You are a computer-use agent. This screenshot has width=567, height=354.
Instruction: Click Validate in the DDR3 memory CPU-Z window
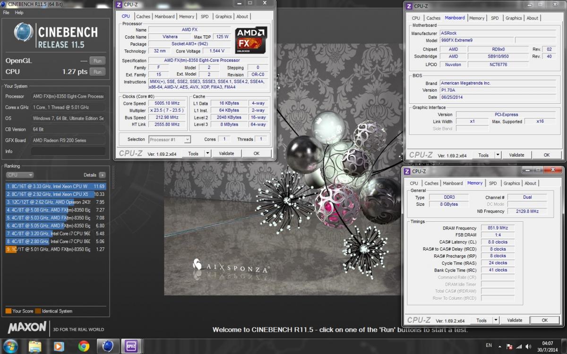515,320
